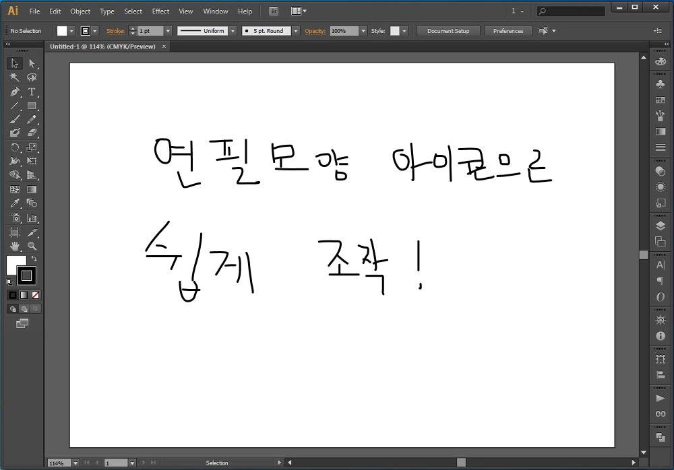
Task: Open the Type menu
Action: pos(107,11)
